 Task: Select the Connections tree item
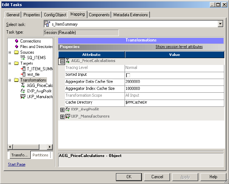[x=31, y=41]
